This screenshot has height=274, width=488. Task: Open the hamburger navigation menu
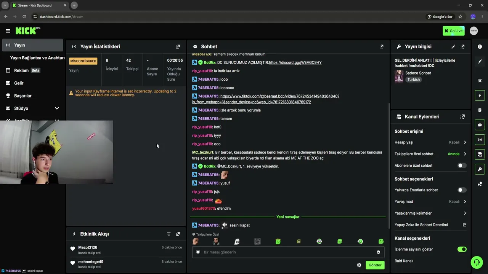tap(8, 31)
